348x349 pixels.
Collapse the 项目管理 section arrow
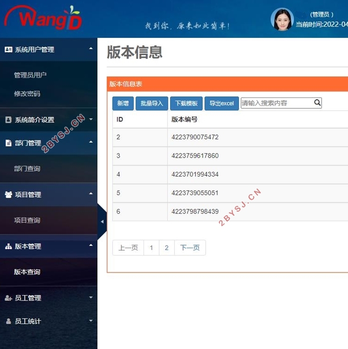[90, 193]
